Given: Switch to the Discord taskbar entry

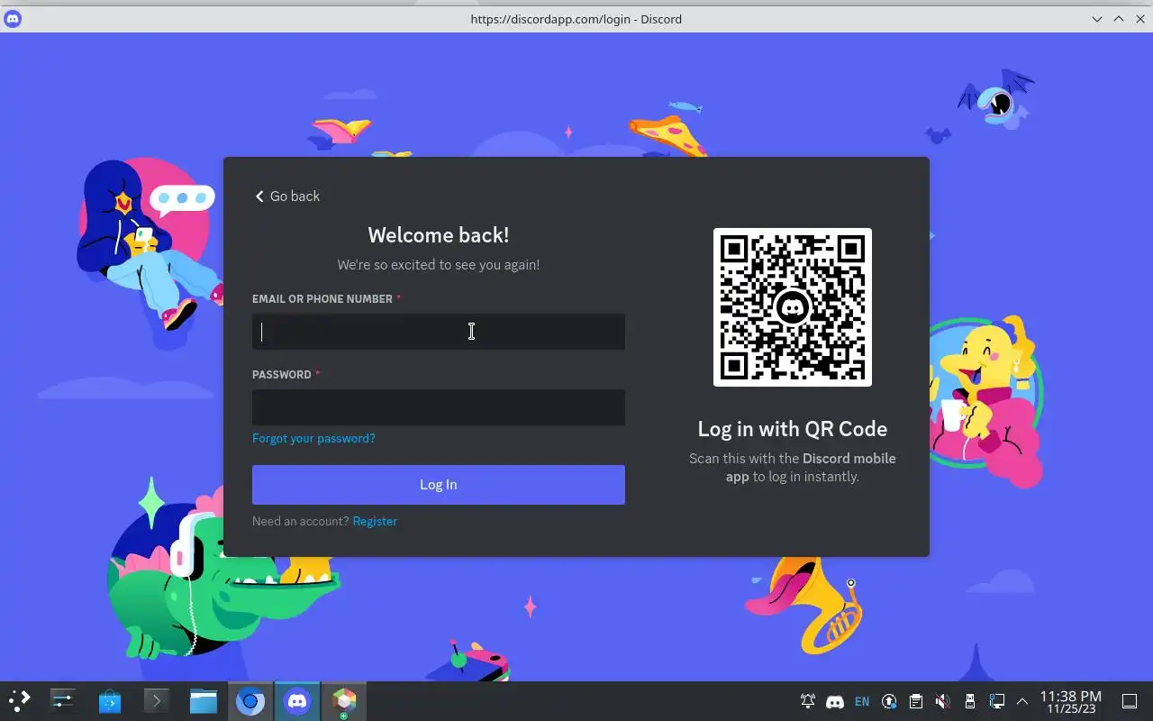Looking at the screenshot, I should [297, 700].
